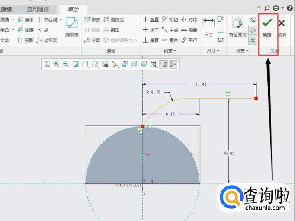
Task: Click the view manager camera icon
Action: click(x=106, y=64)
